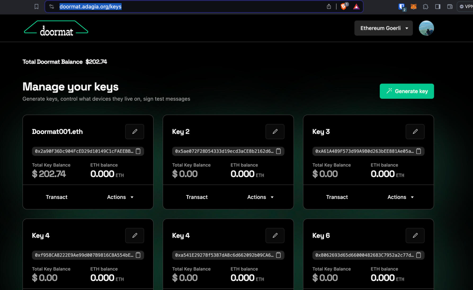Click the pencil icon for Key 2
The height and width of the screenshot is (290, 473).
pyautogui.click(x=275, y=132)
